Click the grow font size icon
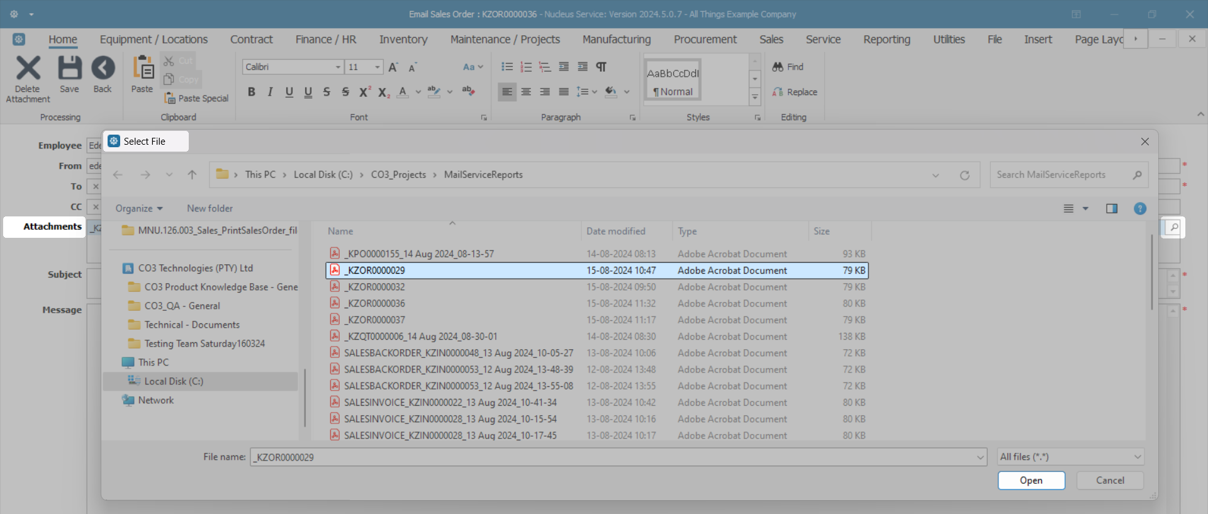This screenshot has height=514, width=1208. [x=393, y=67]
